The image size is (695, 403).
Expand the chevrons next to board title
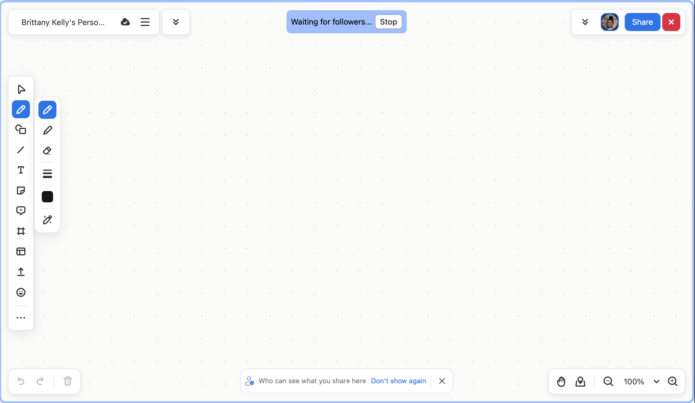[176, 22]
